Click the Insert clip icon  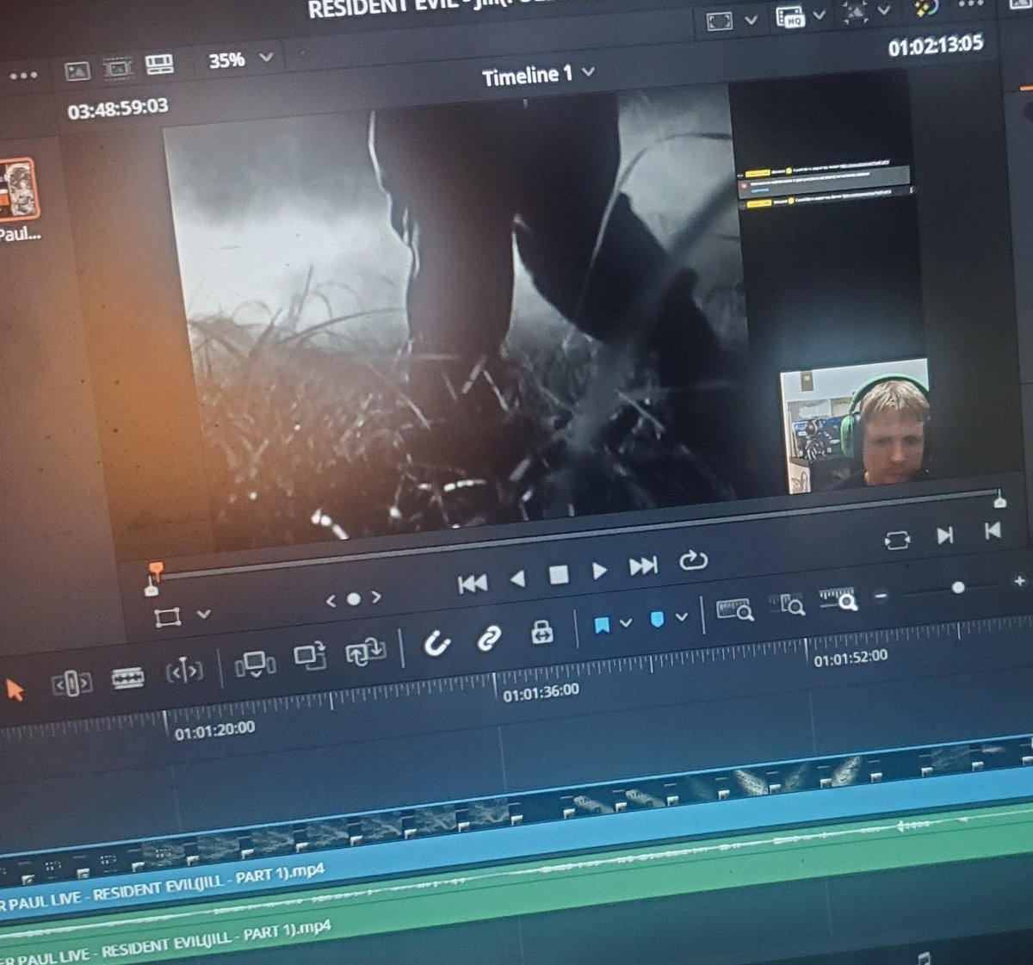(255, 664)
